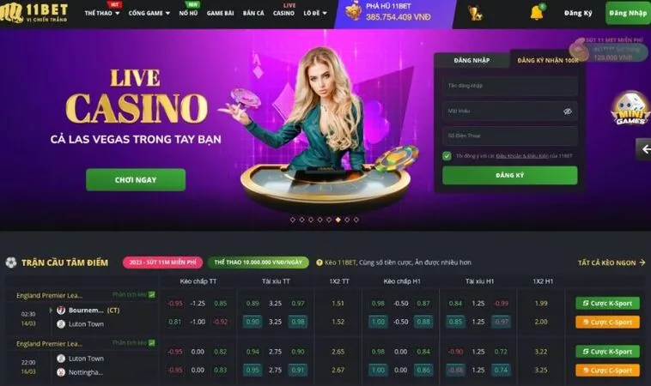Click the trophy icon in header
The image size is (651, 386).
pos(475,13)
